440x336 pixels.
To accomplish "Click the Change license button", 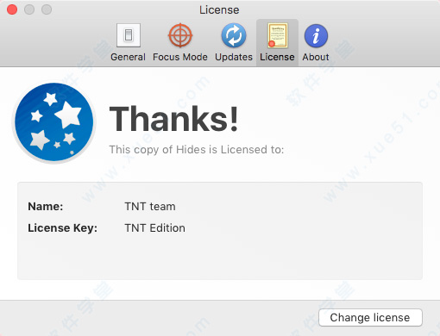I will tap(370, 317).
